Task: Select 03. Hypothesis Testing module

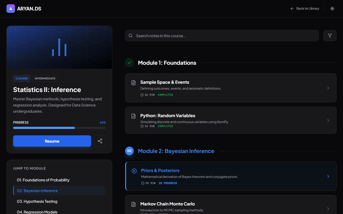Action: (x=37, y=201)
